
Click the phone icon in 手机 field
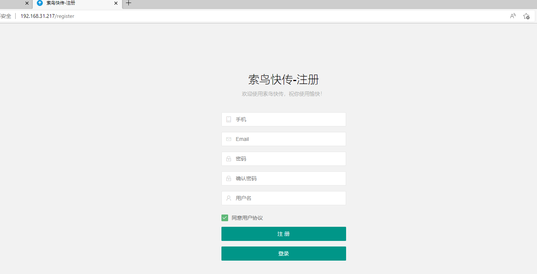pyautogui.click(x=228, y=119)
